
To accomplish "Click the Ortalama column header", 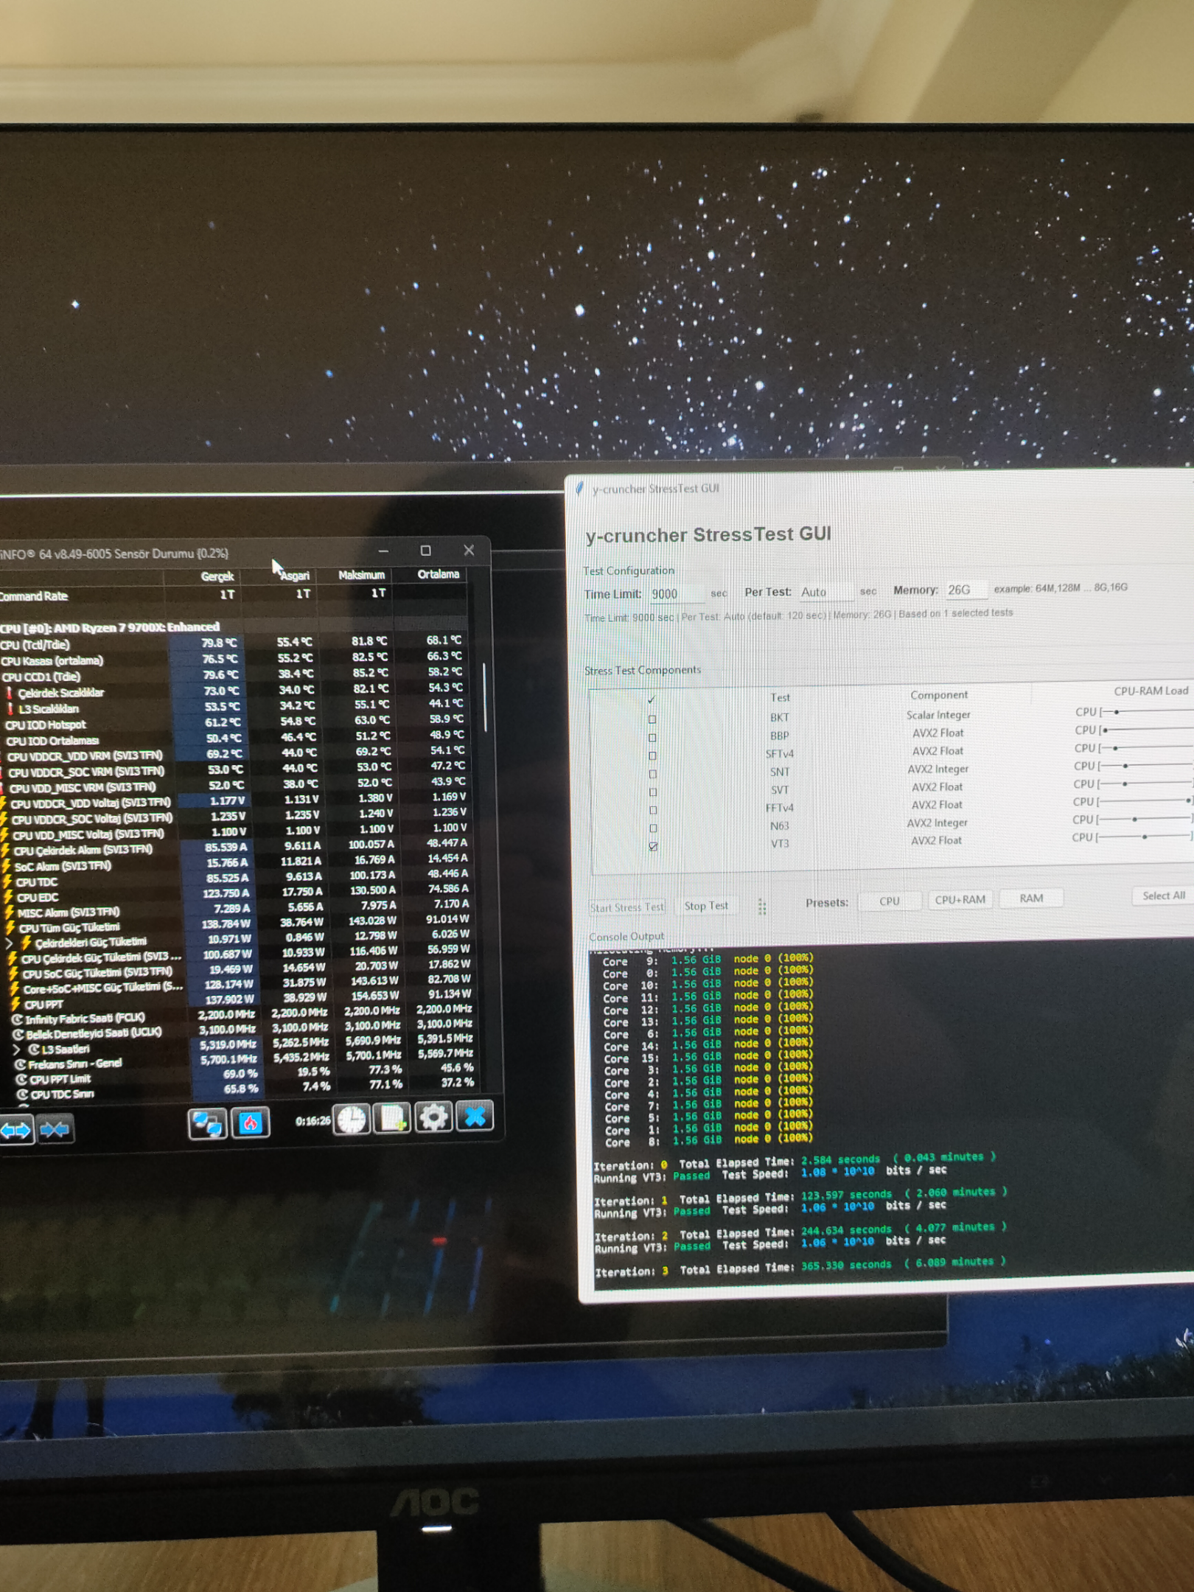I will click(439, 574).
